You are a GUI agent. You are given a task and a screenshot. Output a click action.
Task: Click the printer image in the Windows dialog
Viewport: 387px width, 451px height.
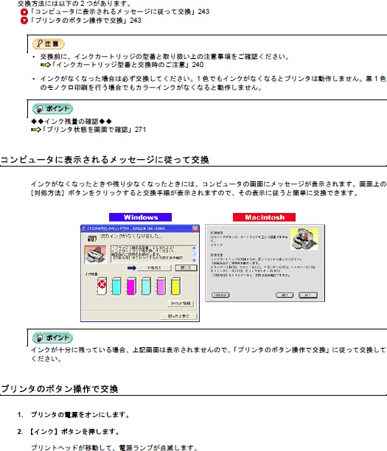click(x=96, y=254)
